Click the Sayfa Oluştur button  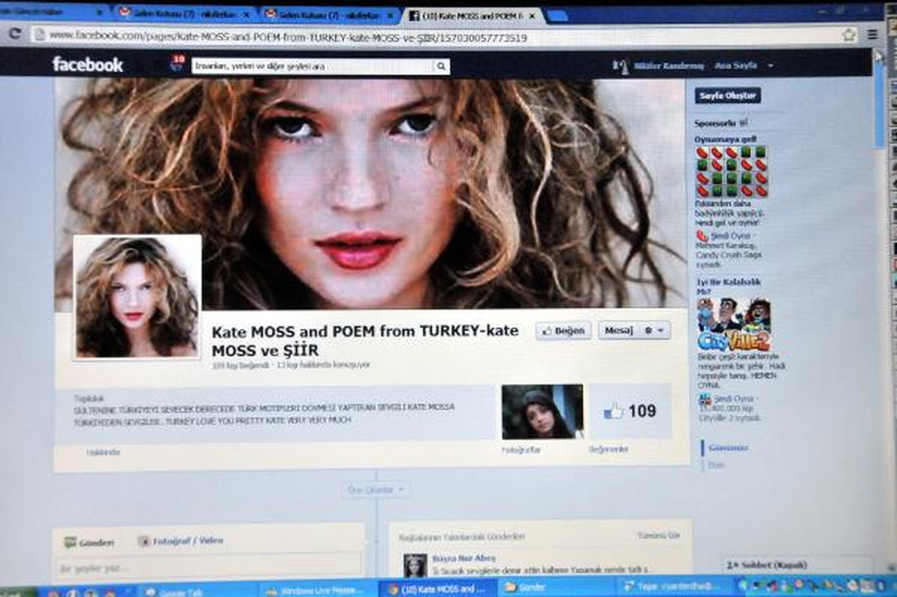click(x=728, y=96)
